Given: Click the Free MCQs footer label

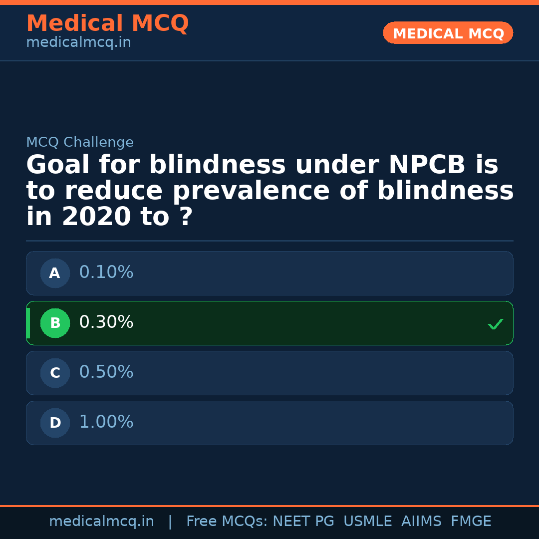Looking at the screenshot, I should pyautogui.click(x=227, y=522).
